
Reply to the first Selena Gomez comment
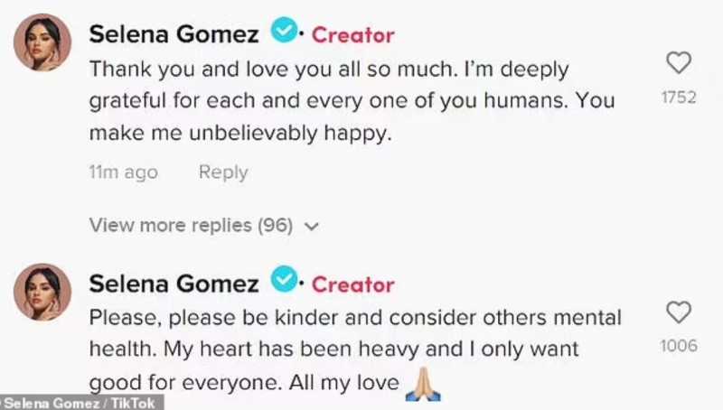coord(223,172)
